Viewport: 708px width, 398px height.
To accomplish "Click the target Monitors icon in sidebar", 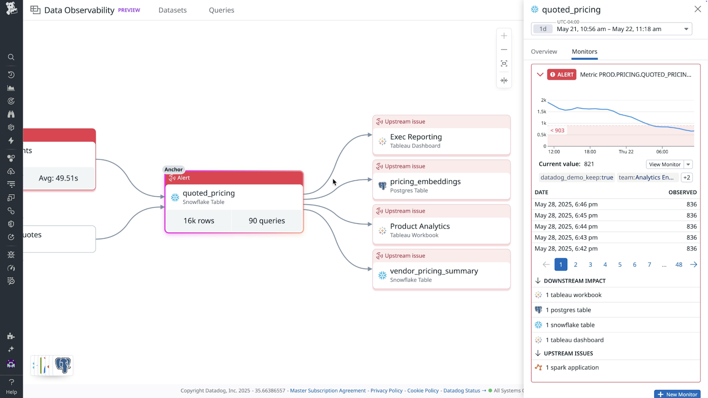I will 11,101.
